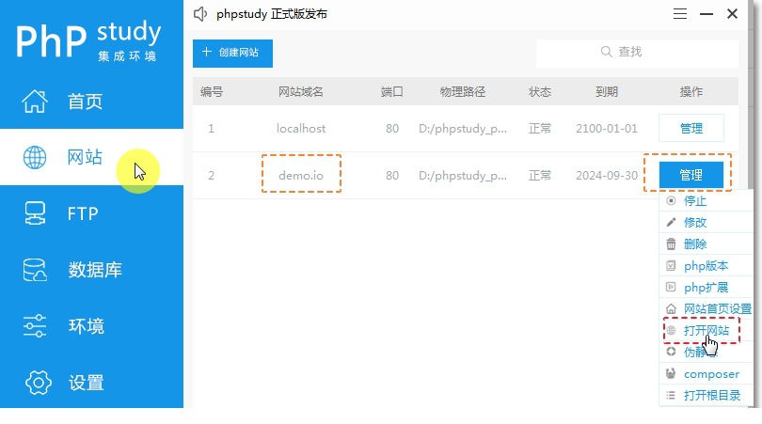This screenshot has height=424, width=762.
Task: Click the globe icon beside 打开网站
Action: 671,330
